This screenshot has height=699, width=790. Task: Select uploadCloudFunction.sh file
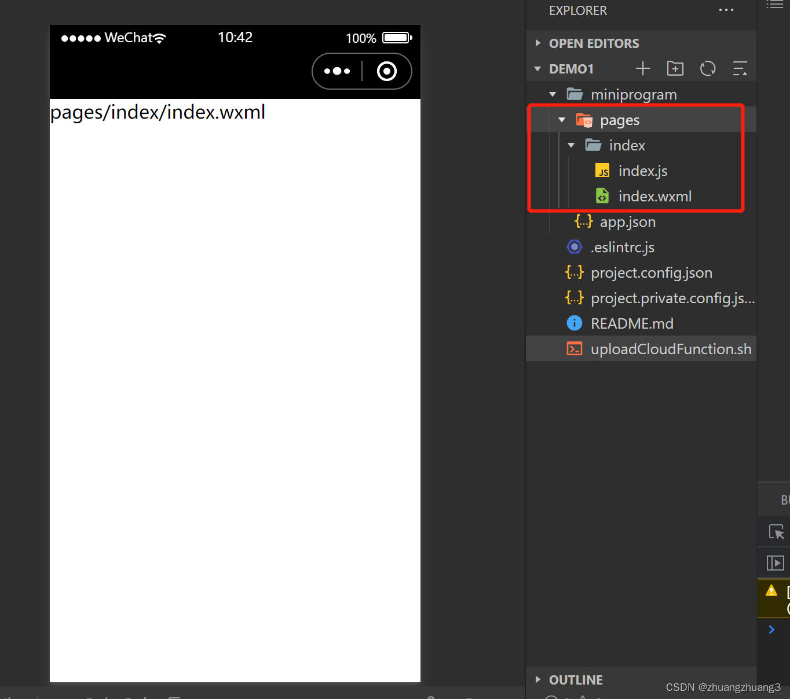point(641,349)
